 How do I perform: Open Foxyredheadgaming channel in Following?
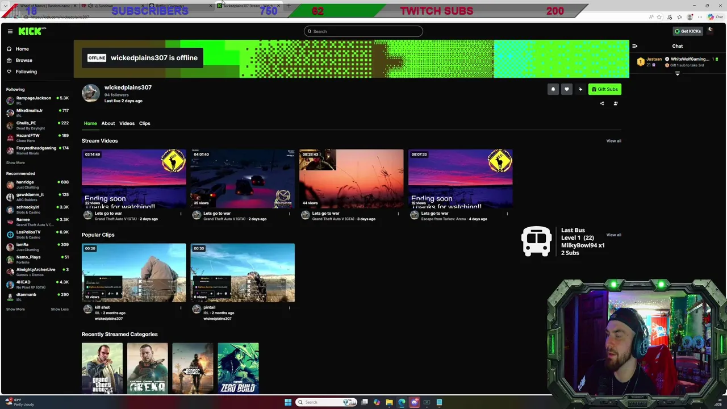(37, 150)
